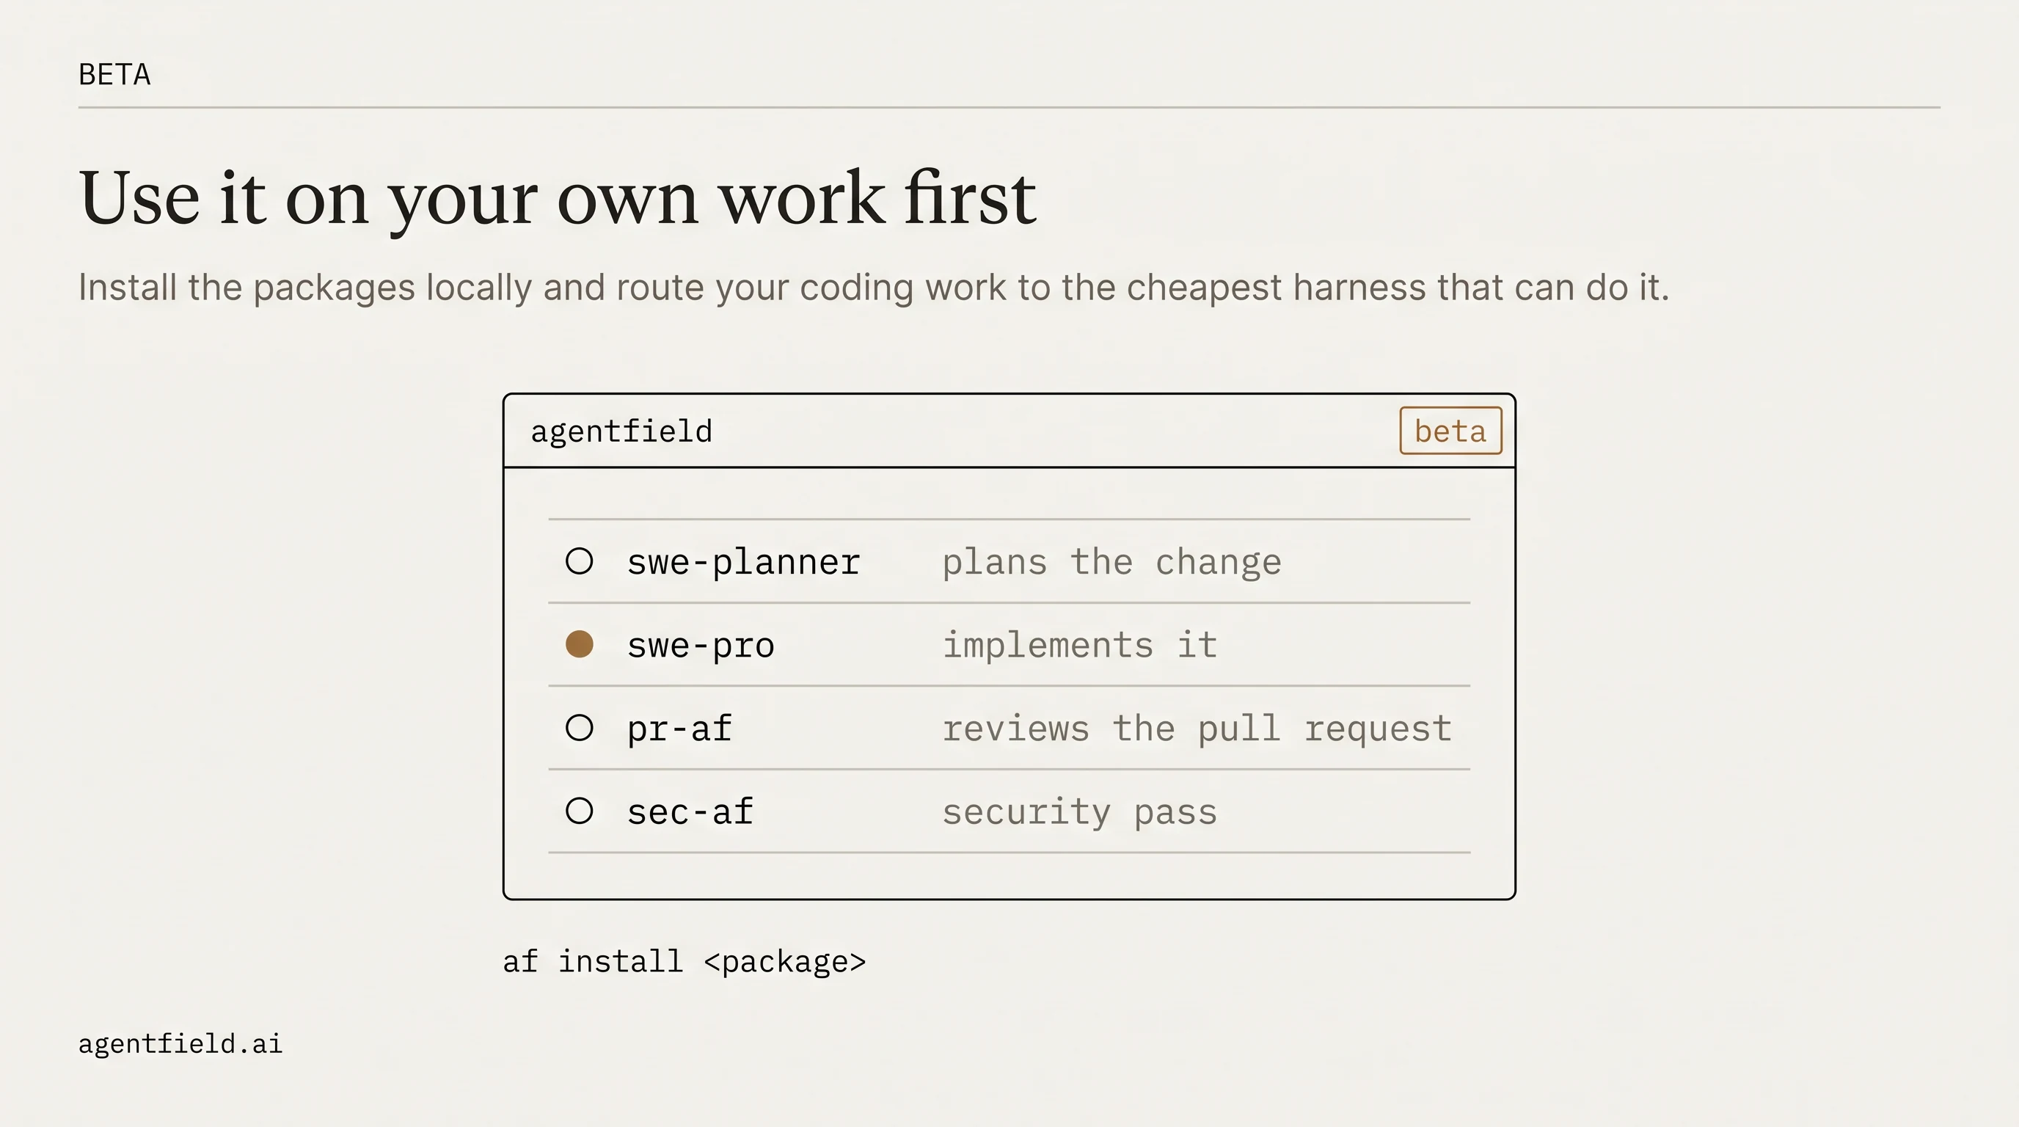Image resolution: width=2019 pixels, height=1127 pixels.
Task: Click "reviews the pull request" description
Action: pyautogui.click(x=1197, y=729)
